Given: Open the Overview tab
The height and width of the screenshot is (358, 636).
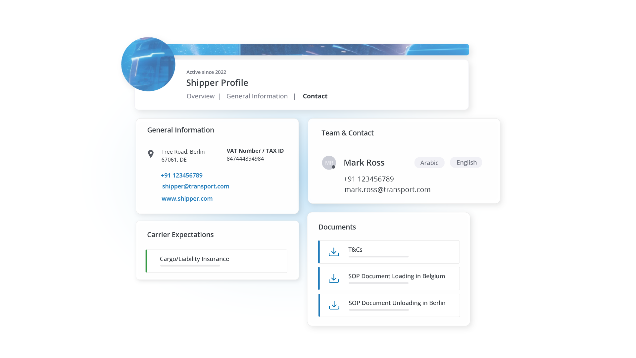Looking at the screenshot, I should tap(200, 96).
